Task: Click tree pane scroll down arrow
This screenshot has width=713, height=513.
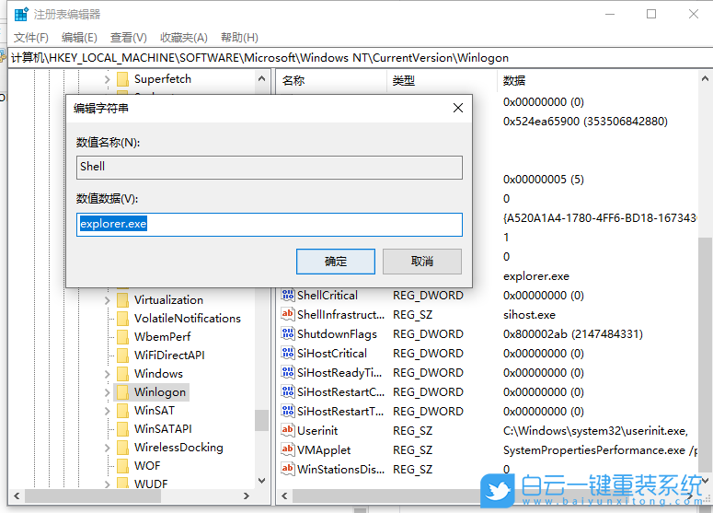Action: click(x=261, y=481)
